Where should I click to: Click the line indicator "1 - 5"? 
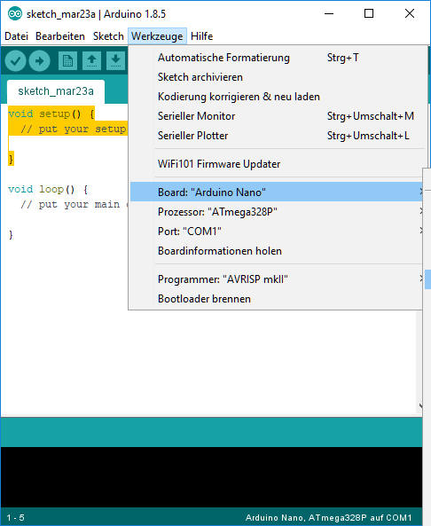point(15,518)
